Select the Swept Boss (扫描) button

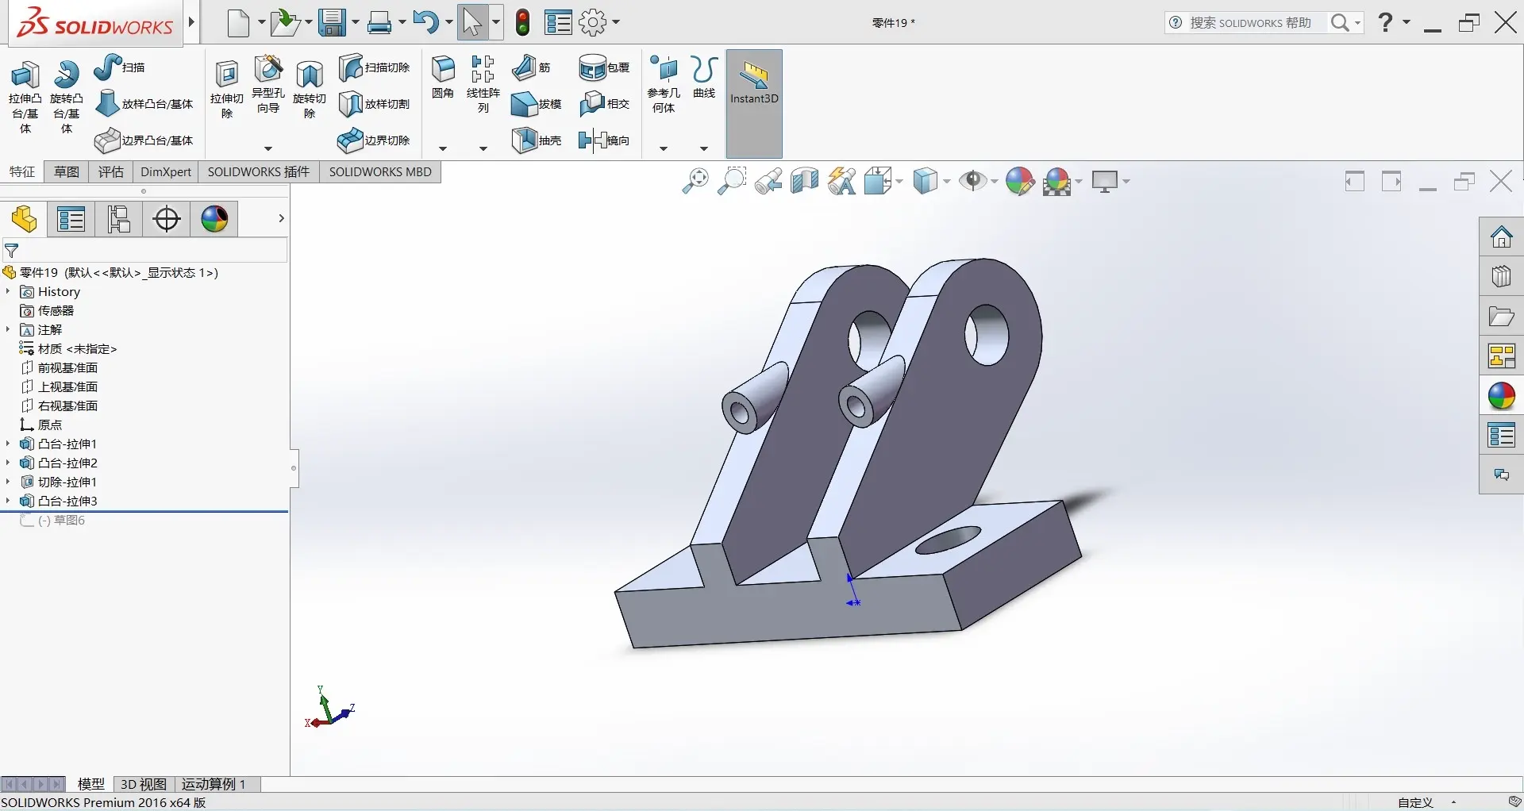click(x=121, y=67)
